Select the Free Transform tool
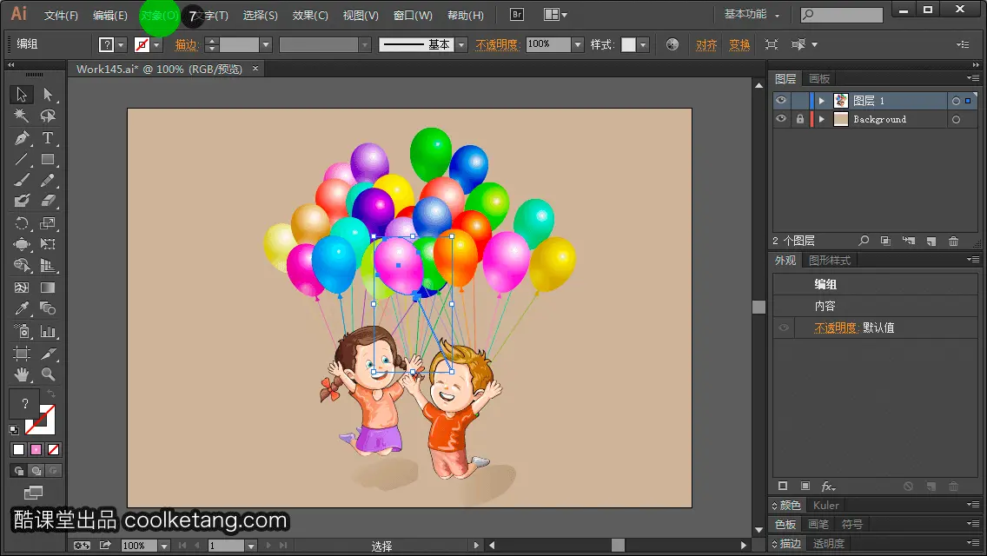Image resolution: width=987 pixels, height=556 pixels. click(x=48, y=244)
